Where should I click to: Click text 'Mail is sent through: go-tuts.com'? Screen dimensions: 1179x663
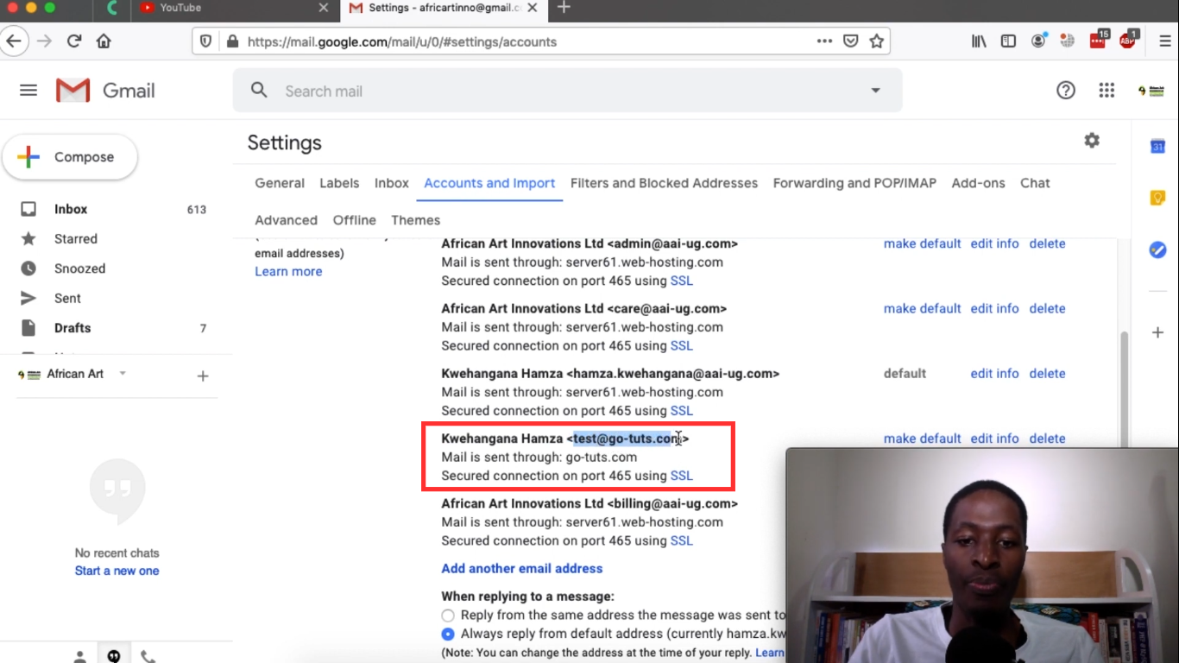click(x=539, y=457)
